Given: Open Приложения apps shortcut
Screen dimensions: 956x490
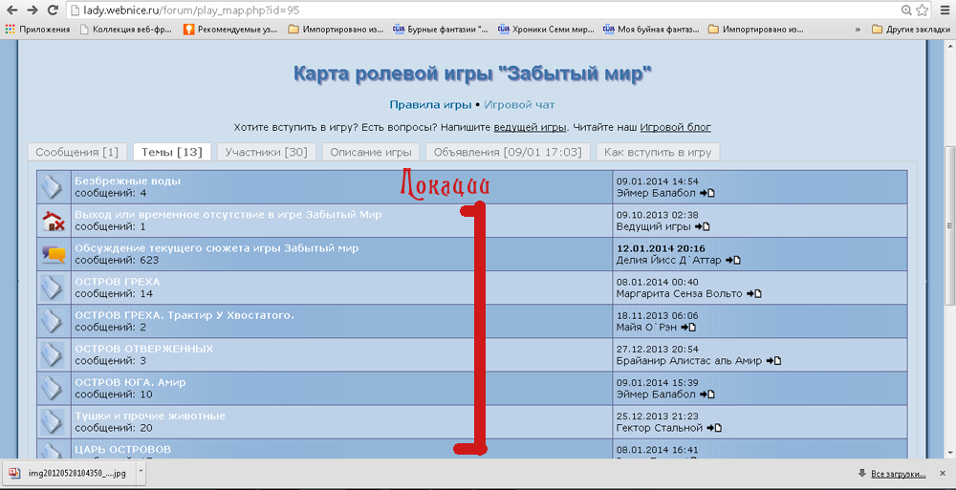Looking at the screenshot, I should [38, 29].
